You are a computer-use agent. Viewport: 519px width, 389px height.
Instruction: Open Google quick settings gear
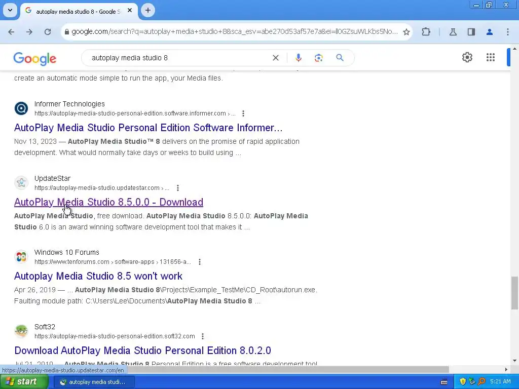click(467, 57)
